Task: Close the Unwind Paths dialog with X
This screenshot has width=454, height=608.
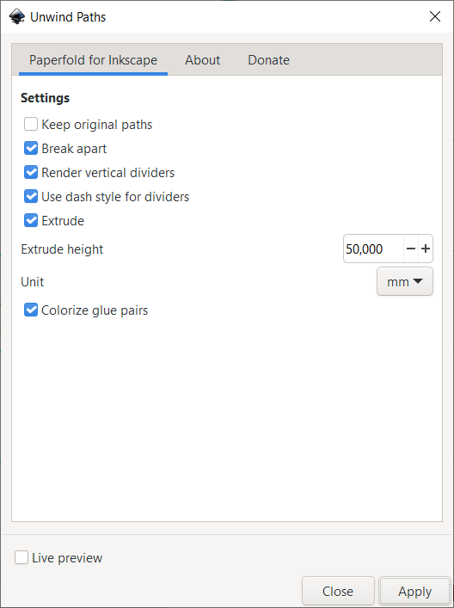Action: coord(434,16)
